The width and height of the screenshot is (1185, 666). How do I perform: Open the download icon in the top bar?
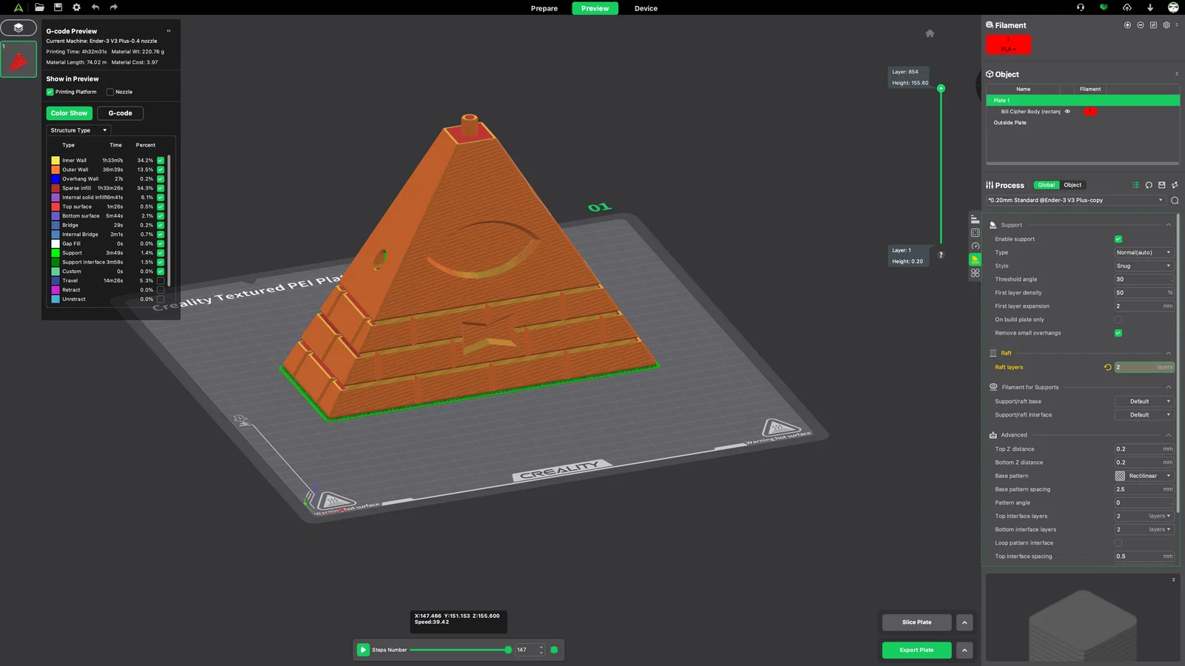point(1150,7)
